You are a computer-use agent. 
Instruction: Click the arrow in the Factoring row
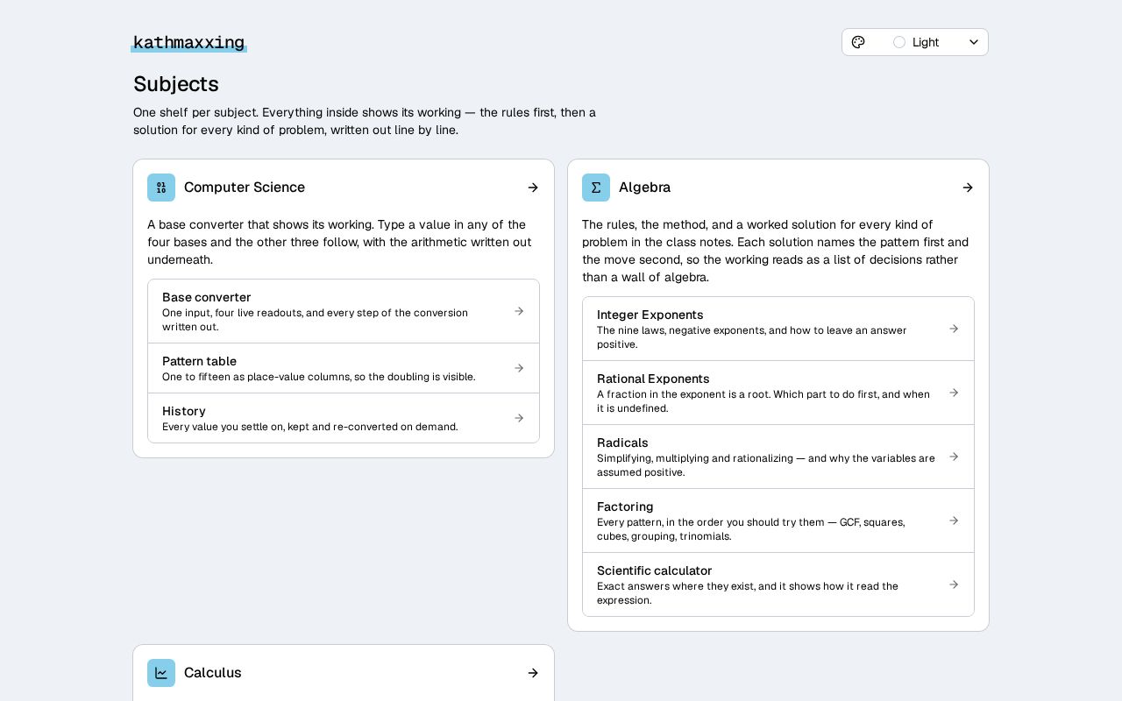(x=954, y=520)
